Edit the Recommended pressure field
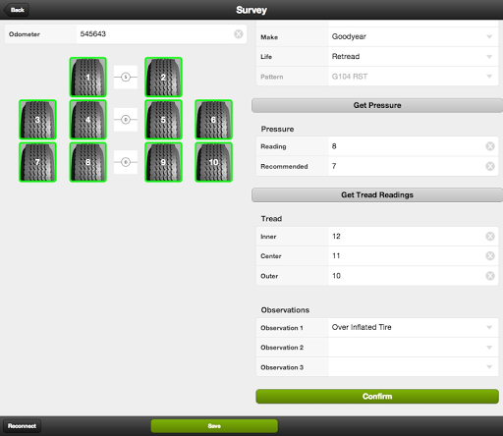This screenshot has width=503, height=436. click(406, 166)
